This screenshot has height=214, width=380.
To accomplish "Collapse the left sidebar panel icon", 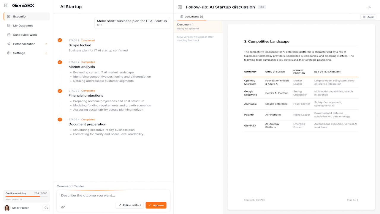I will point(6,5).
